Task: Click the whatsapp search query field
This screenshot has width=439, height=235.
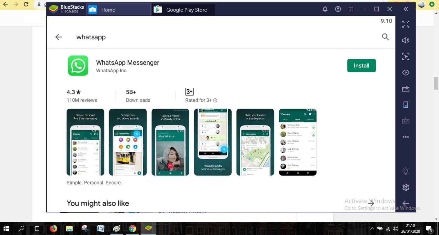Action: point(91,37)
